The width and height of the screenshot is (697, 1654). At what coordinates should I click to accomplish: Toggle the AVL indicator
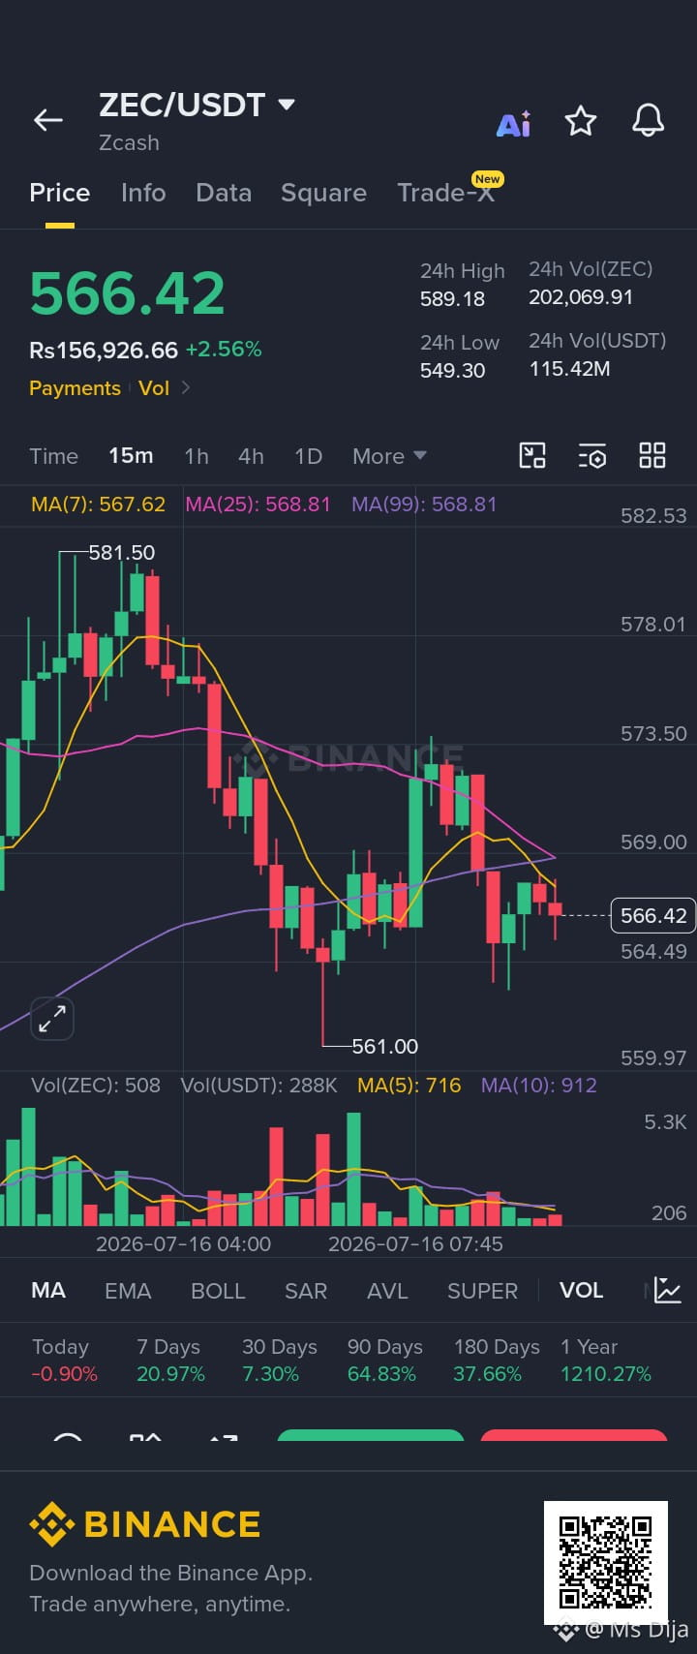(387, 1291)
